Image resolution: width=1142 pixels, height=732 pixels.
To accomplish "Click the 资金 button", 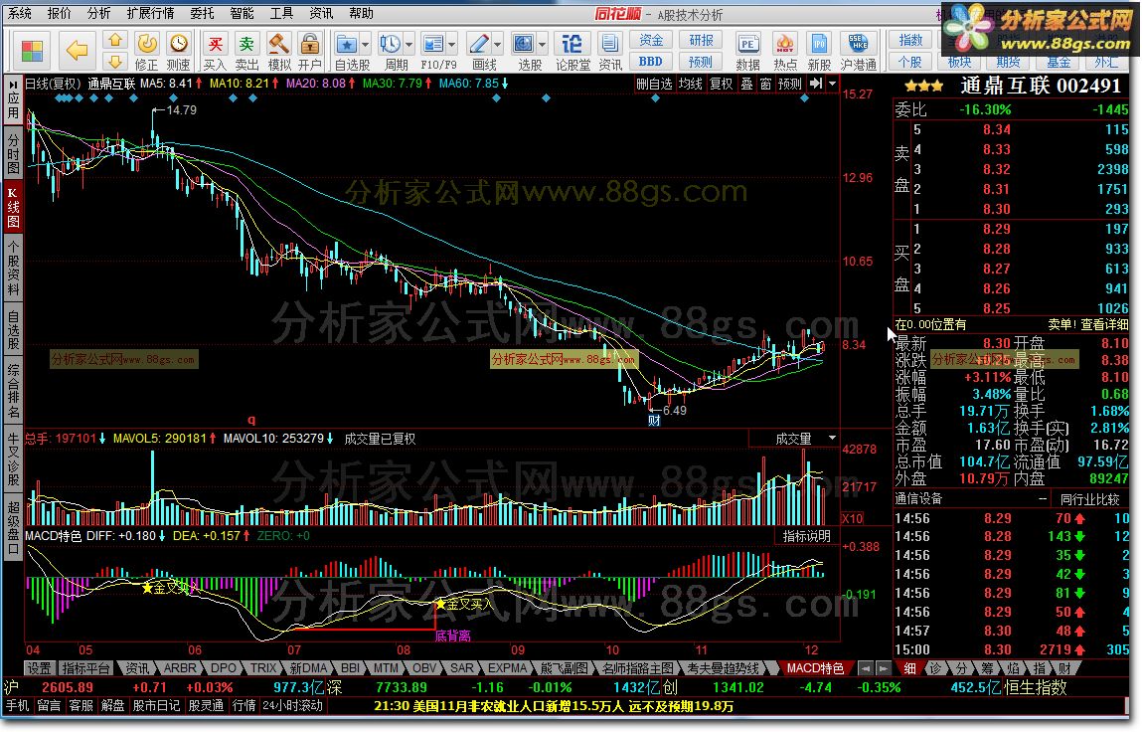I will click(650, 40).
